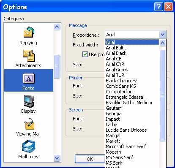Choose Comic Sans MS from font list
This screenshot has height=168, width=175.
(x=121, y=86)
